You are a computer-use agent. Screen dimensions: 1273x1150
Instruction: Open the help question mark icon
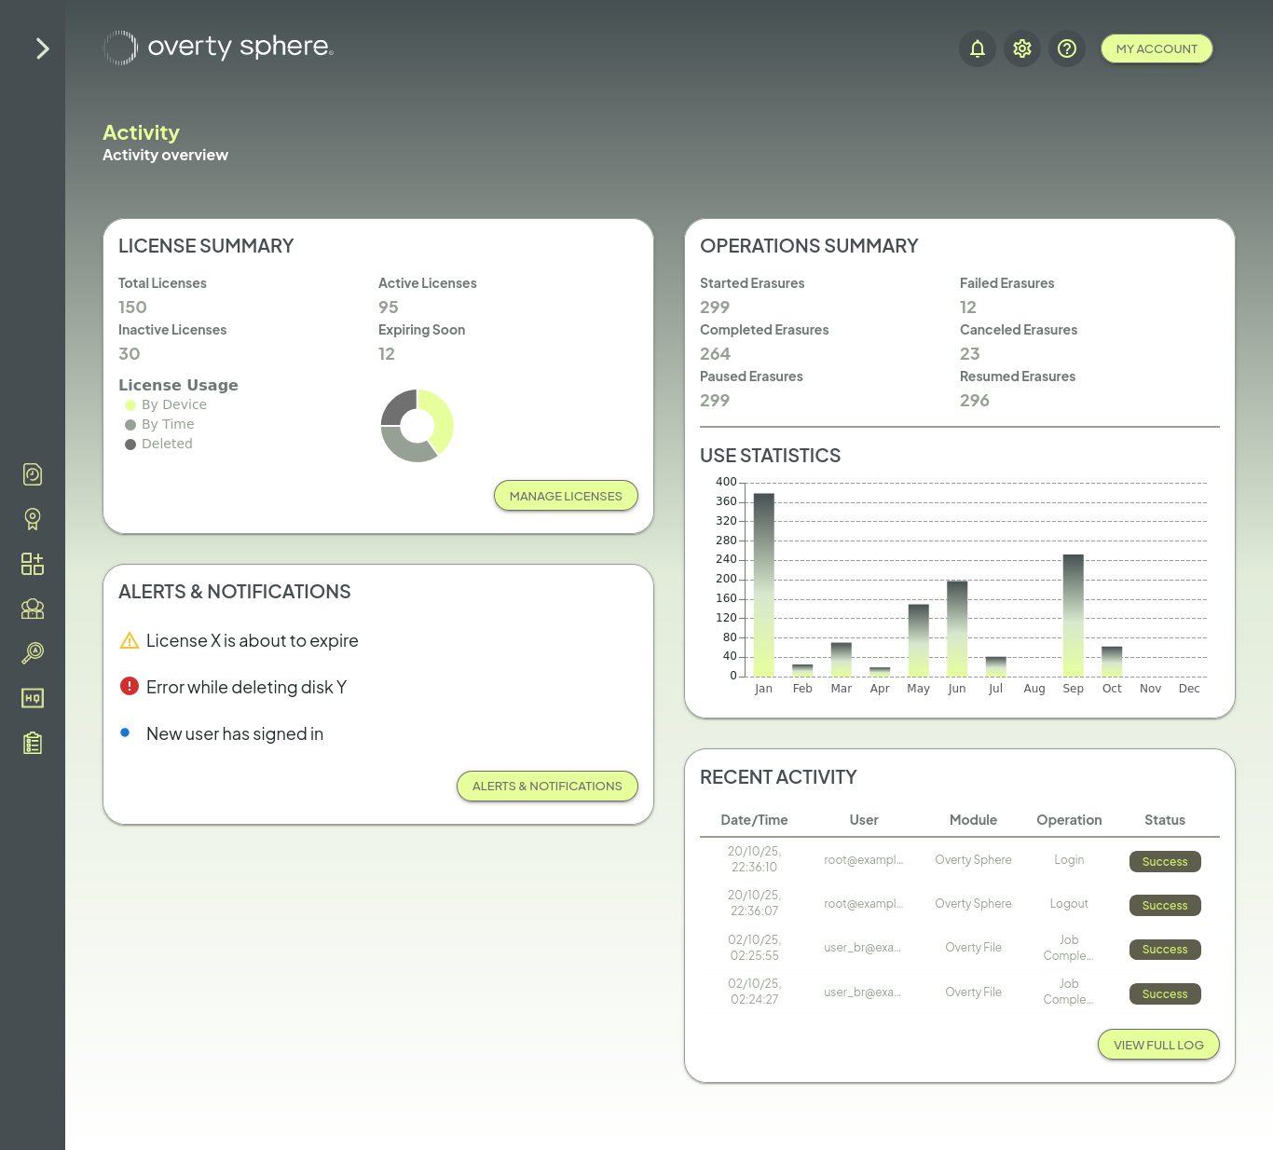[1067, 48]
